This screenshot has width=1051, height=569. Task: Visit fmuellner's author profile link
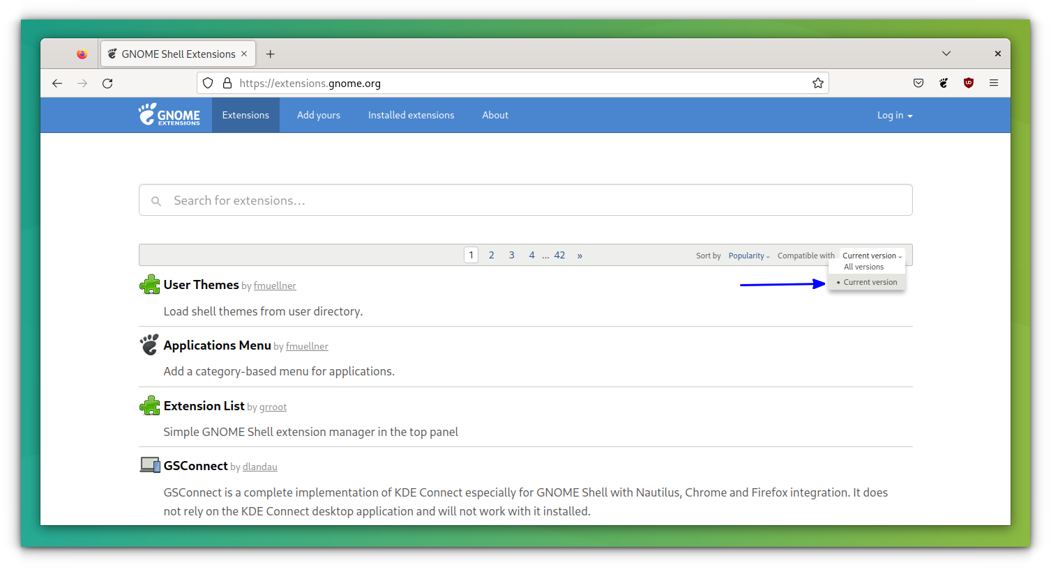pos(275,286)
